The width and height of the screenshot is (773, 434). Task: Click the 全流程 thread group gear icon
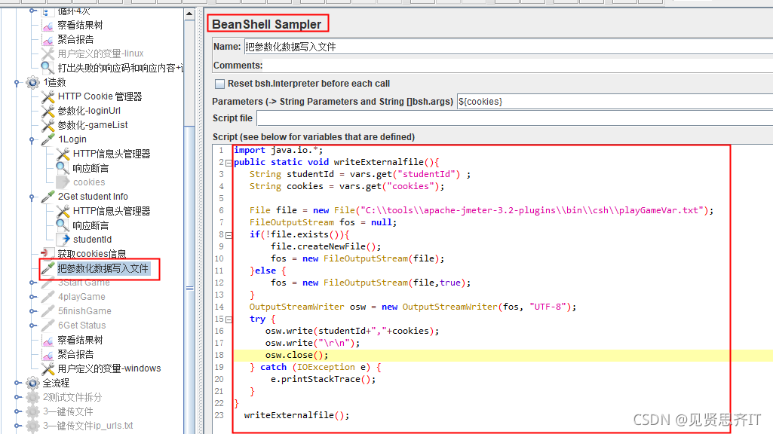(32, 383)
